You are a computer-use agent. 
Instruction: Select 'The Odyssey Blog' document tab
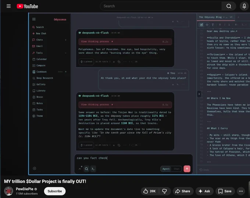(x=216, y=17)
